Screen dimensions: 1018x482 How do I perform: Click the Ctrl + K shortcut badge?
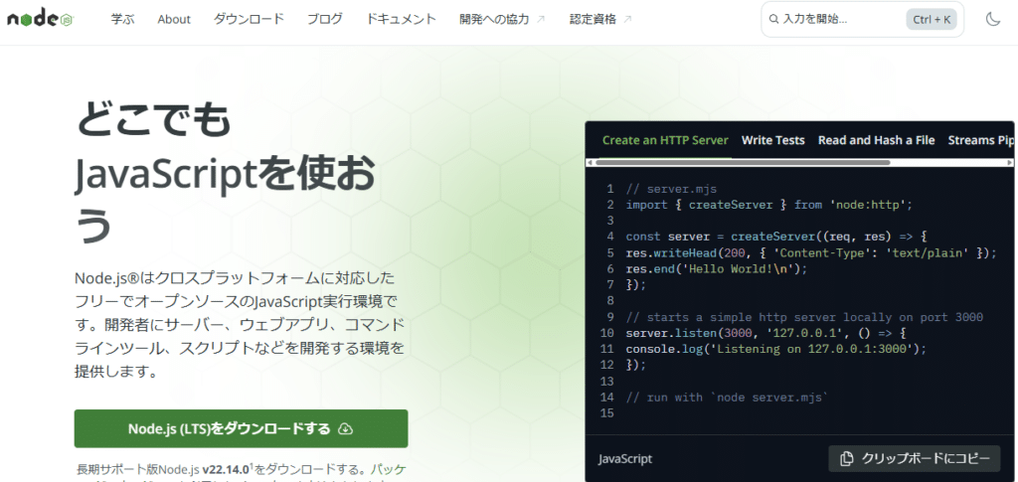coord(931,20)
